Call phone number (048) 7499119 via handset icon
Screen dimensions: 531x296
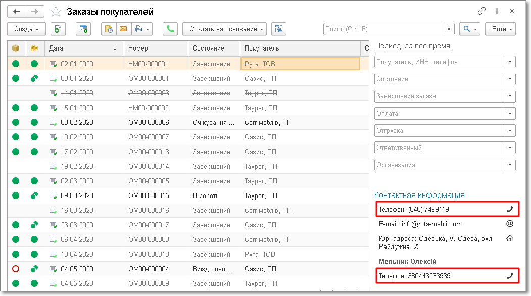pyautogui.click(x=509, y=209)
